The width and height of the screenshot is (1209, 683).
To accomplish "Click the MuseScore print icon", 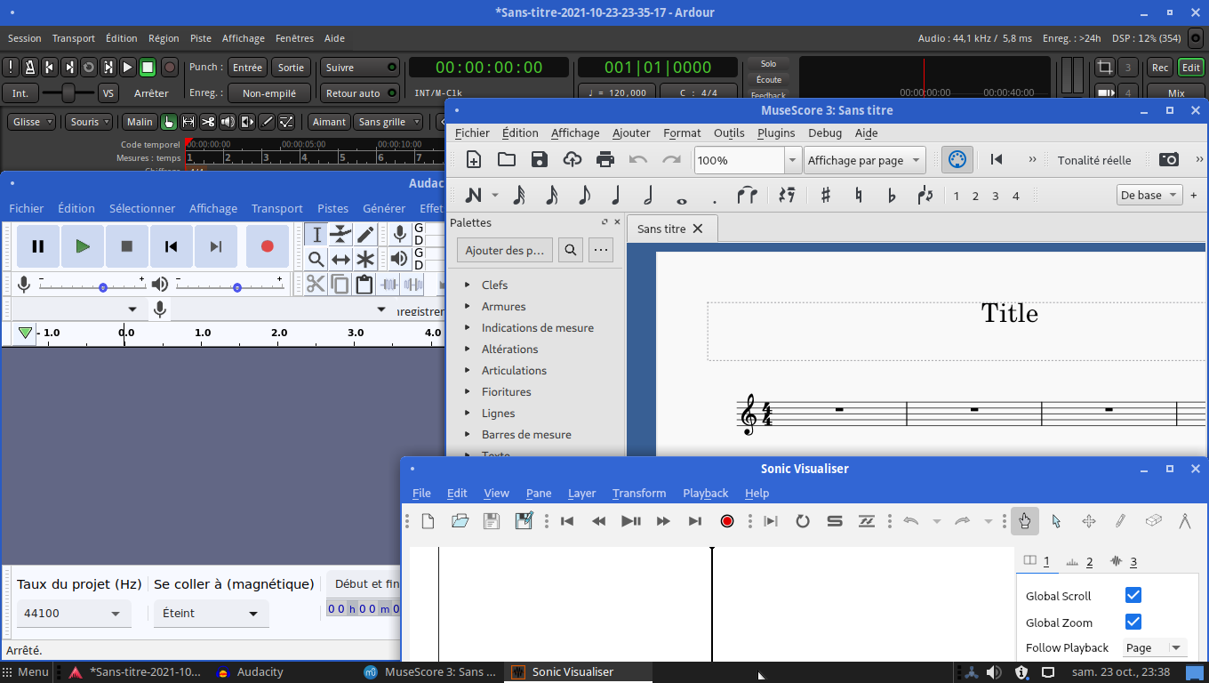I will tap(605, 160).
